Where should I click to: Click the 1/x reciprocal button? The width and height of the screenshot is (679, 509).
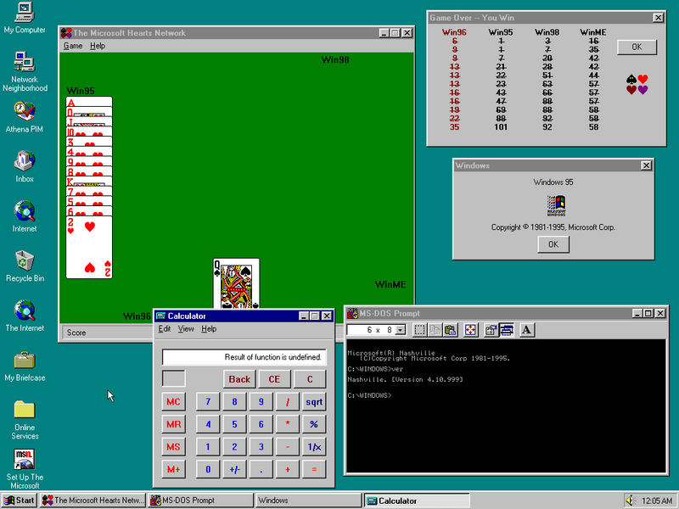click(314, 447)
